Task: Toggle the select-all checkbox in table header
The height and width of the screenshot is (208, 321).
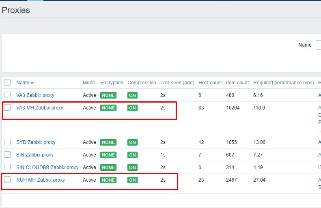Action: (7, 83)
